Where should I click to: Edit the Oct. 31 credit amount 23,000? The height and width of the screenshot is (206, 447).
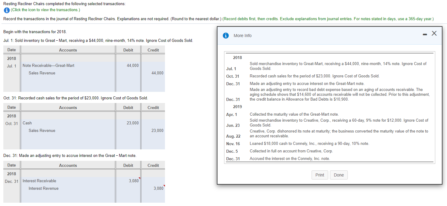[x=153, y=130]
